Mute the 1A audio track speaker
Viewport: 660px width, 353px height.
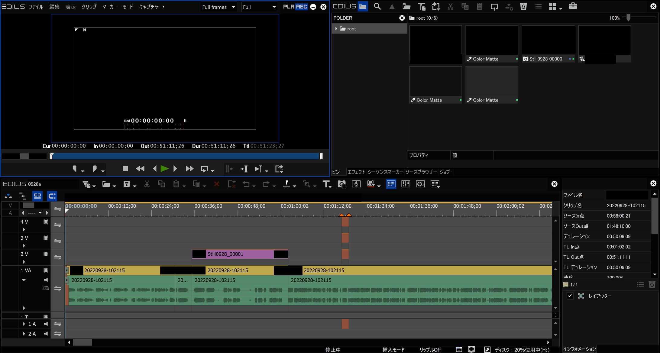tap(46, 324)
